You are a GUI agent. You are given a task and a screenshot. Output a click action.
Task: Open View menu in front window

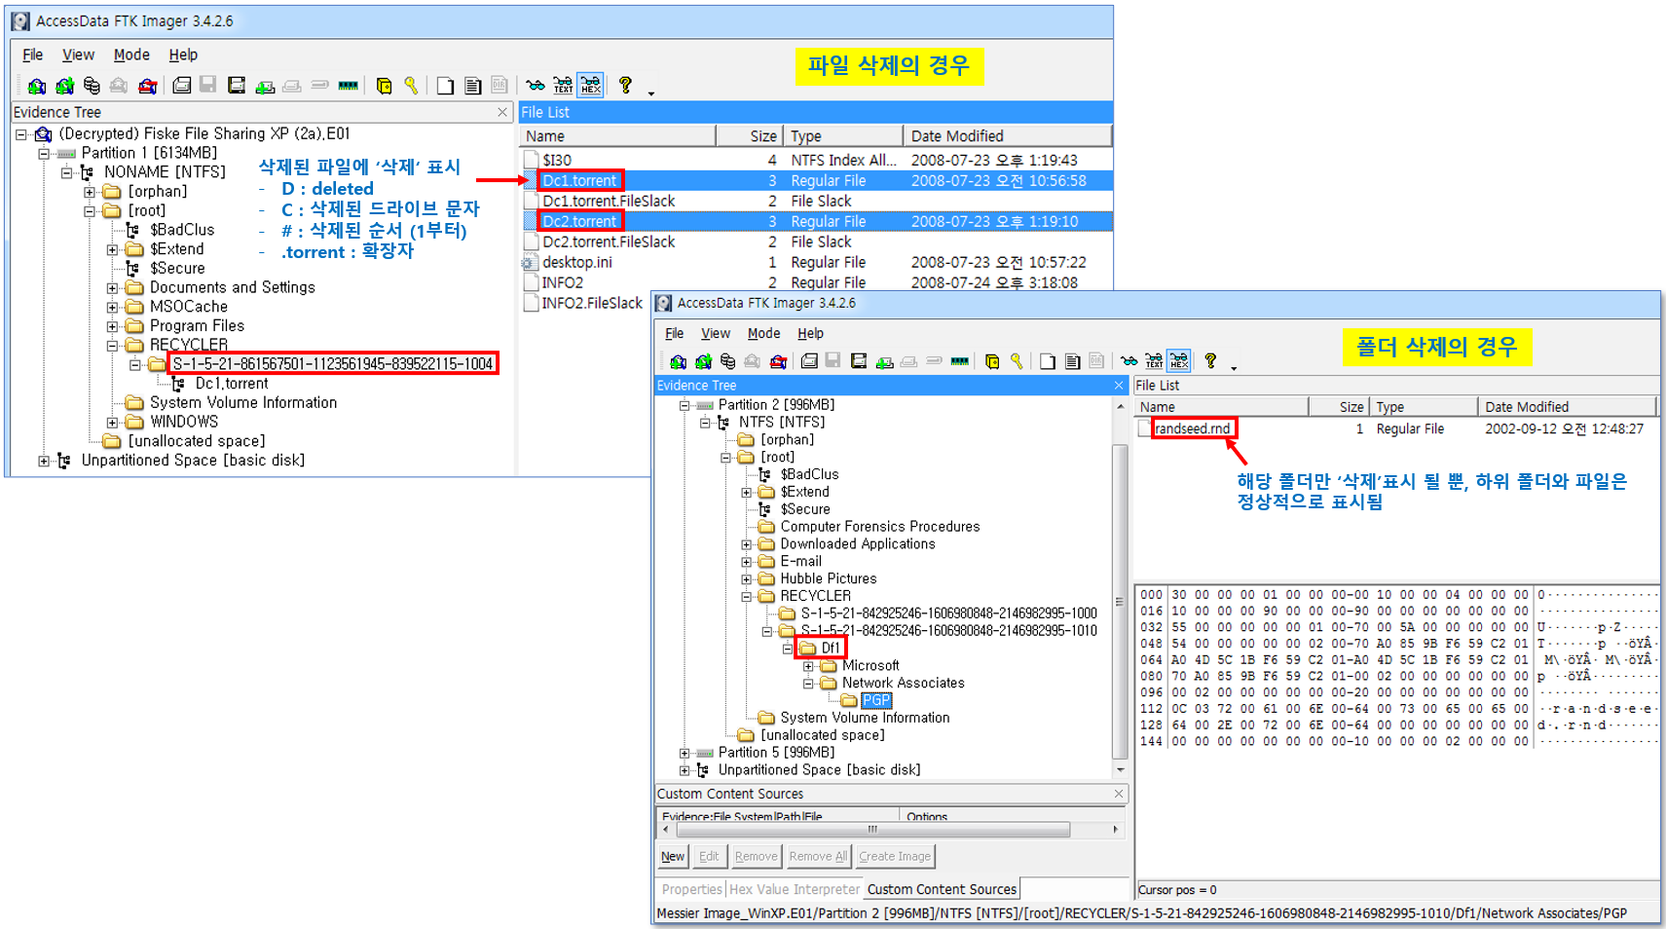(716, 333)
